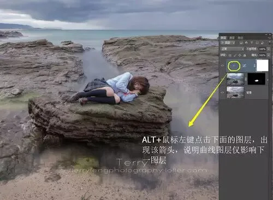This screenshot has width=273, height=200.
Task: Filter layers by smart objects icon
Action: [262, 43]
